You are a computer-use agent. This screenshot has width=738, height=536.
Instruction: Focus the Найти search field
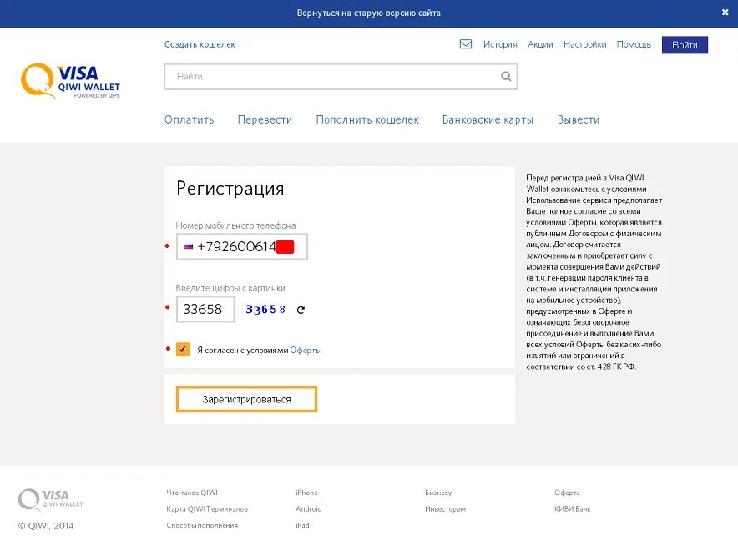pyautogui.click(x=341, y=77)
